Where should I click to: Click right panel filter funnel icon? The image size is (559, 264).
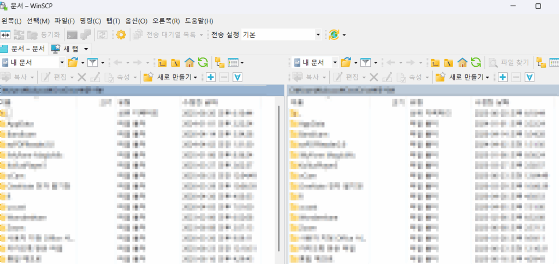tap(365, 62)
